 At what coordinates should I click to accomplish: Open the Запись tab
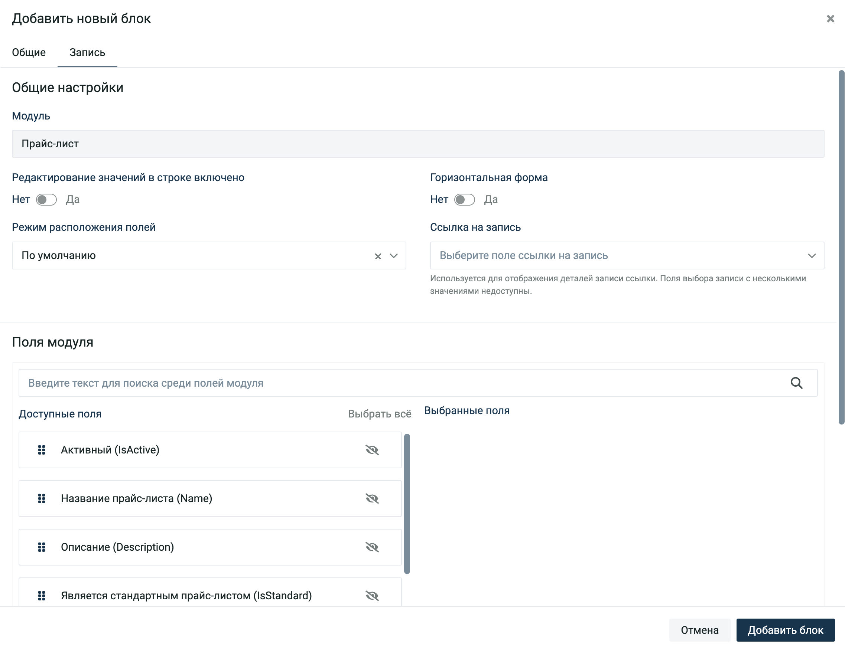(x=87, y=52)
